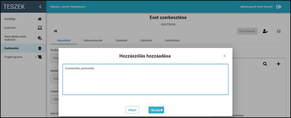Click Bárdos László Gimnázium header text

click(x=68, y=7)
